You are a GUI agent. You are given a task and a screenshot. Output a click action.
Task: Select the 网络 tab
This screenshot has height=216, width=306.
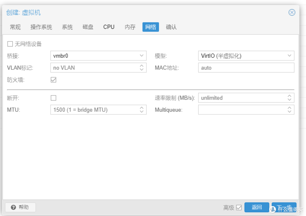tap(151, 27)
